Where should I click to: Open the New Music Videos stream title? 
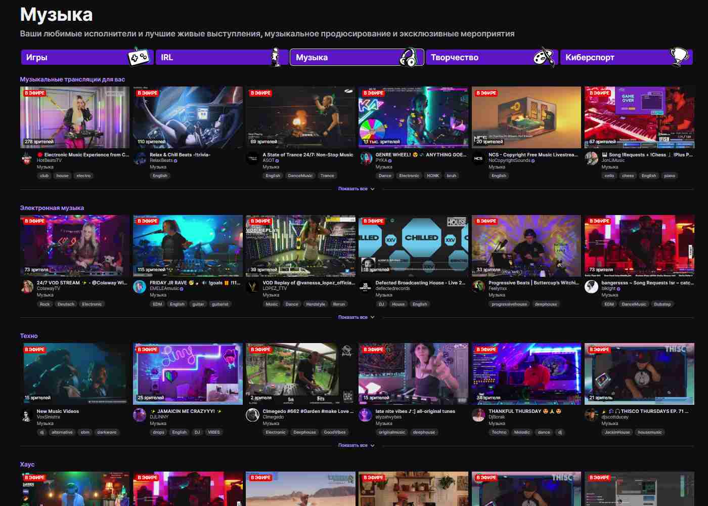click(58, 411)
